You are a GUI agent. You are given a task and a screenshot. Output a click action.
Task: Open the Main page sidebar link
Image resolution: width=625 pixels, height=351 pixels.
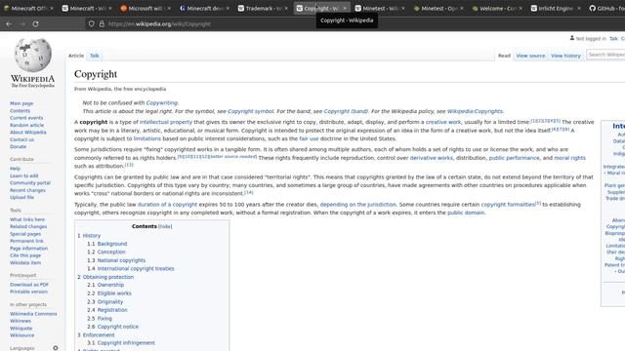[x=21, y=103]
